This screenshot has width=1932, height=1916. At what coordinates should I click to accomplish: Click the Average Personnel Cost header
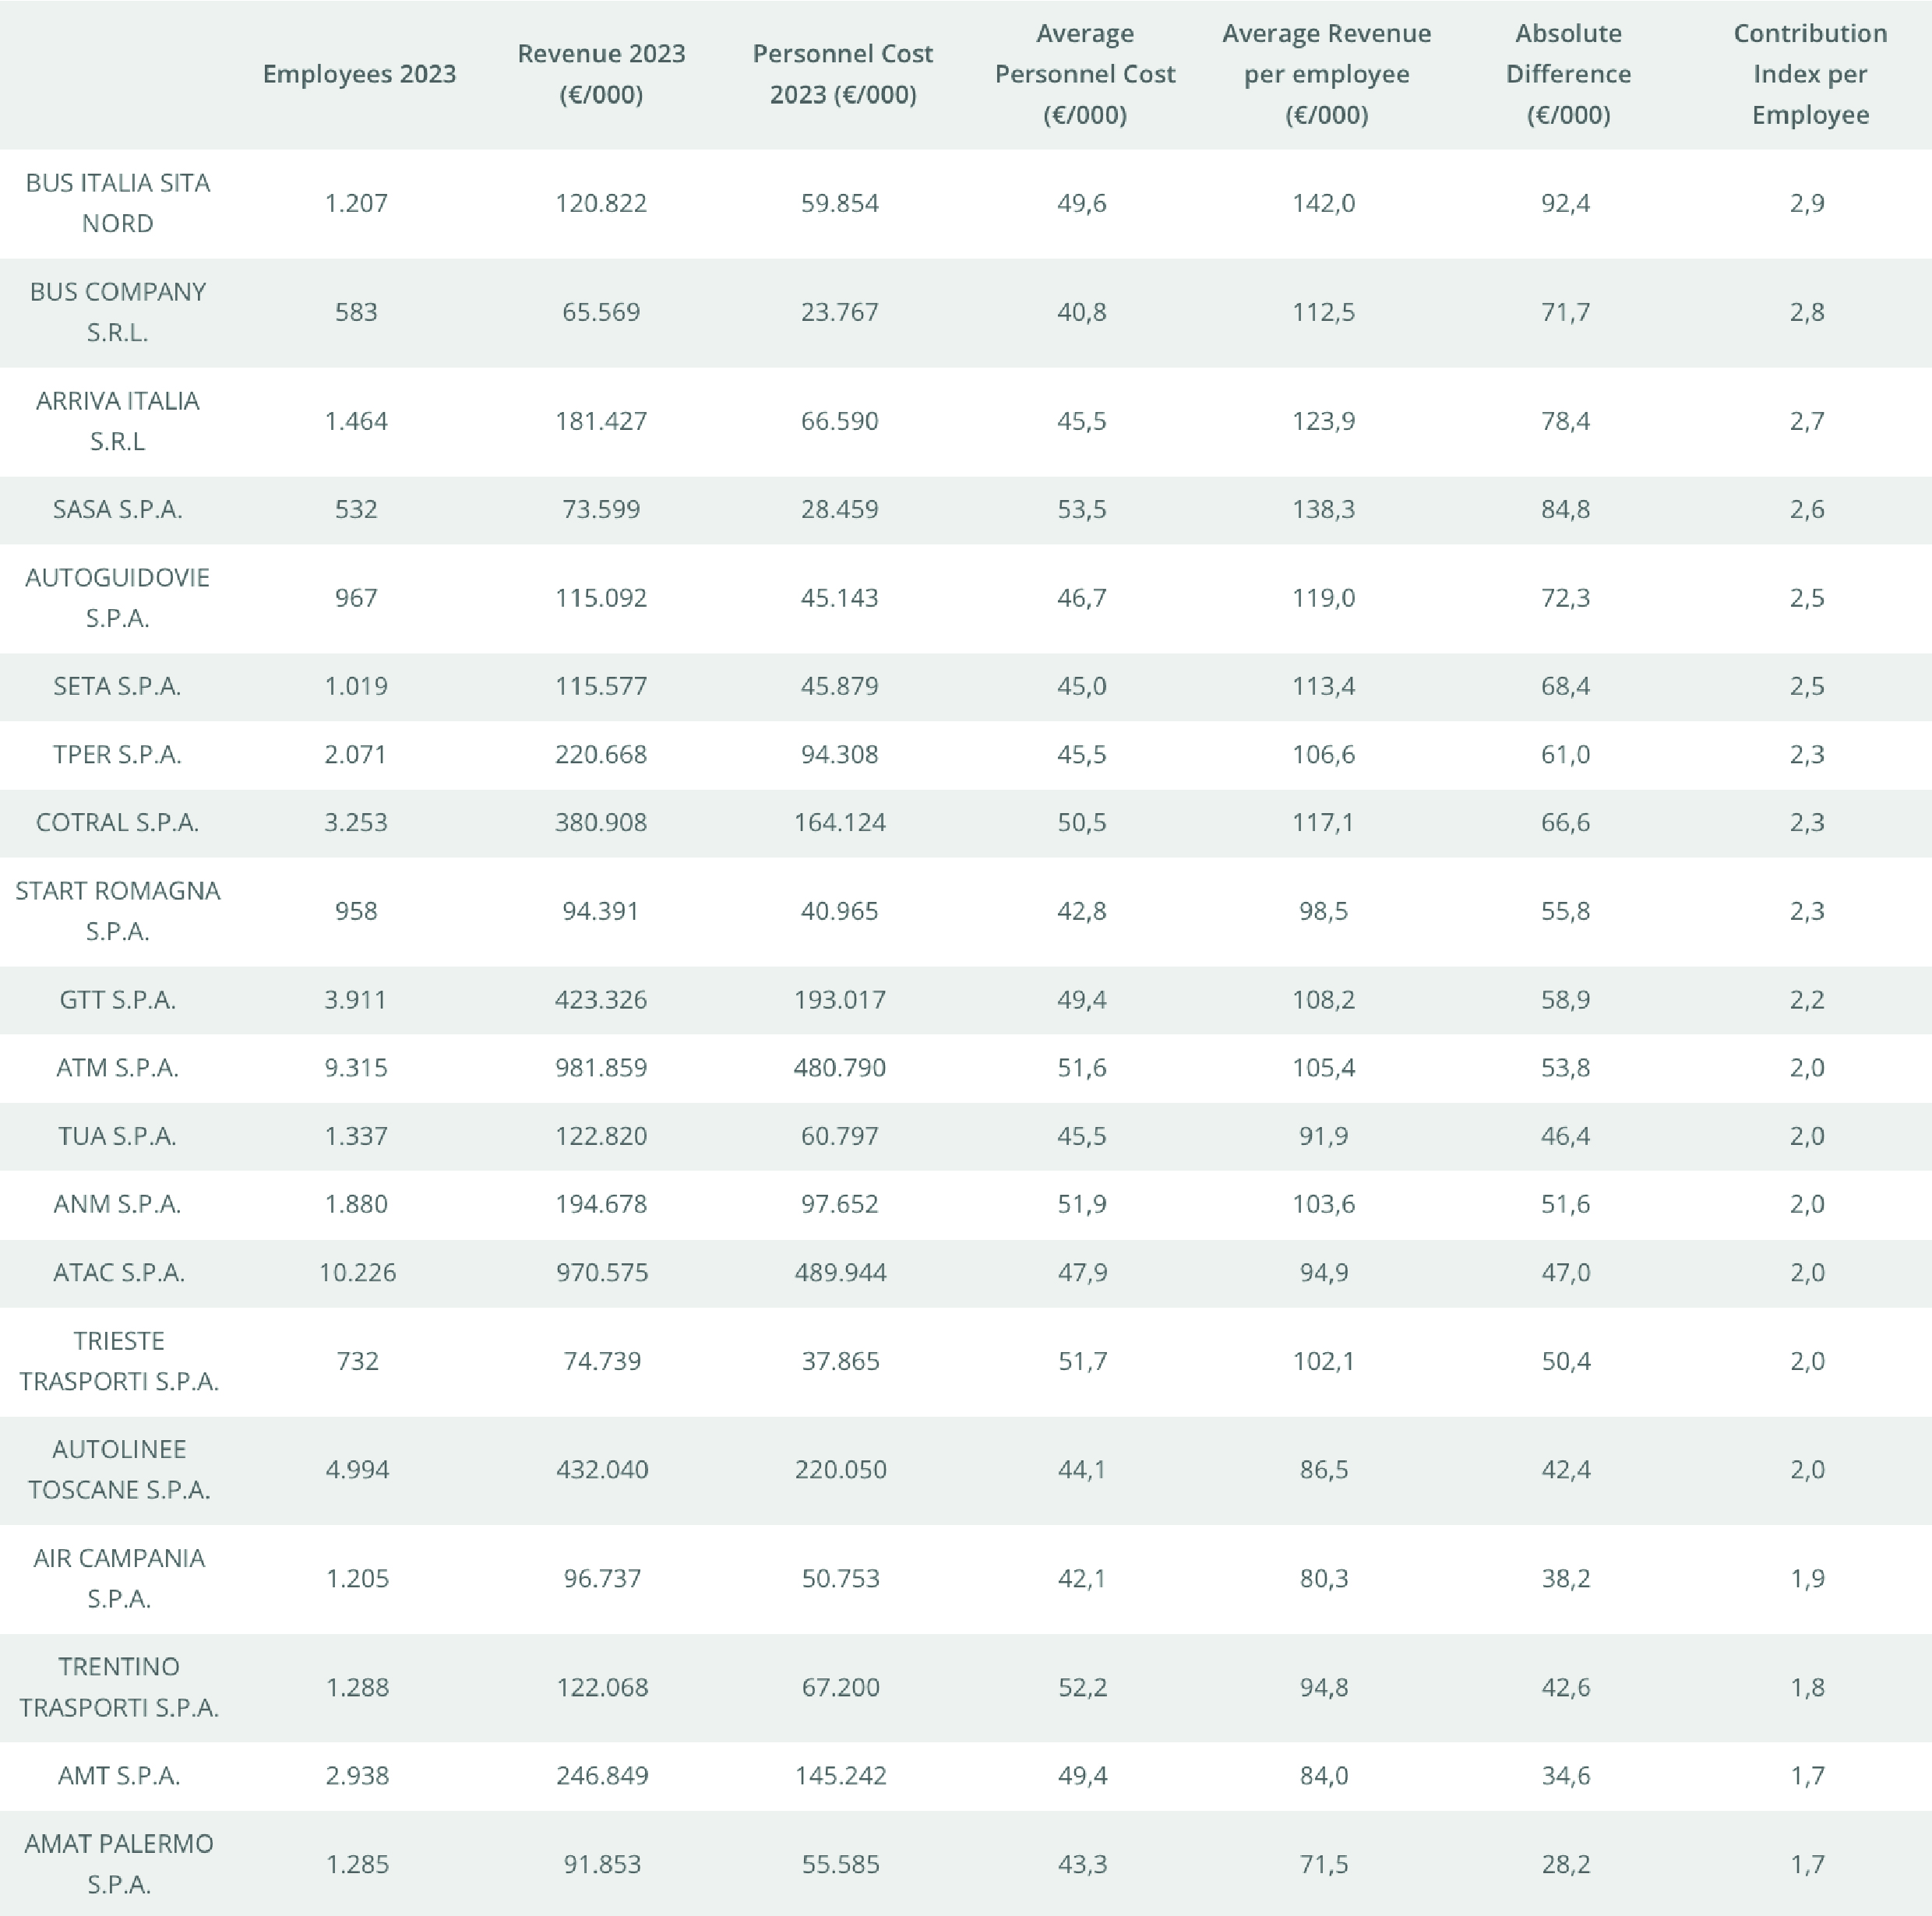1084,74
